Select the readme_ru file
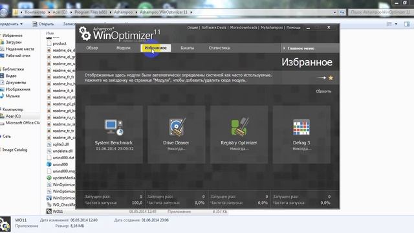 click(x=63, y=118)
